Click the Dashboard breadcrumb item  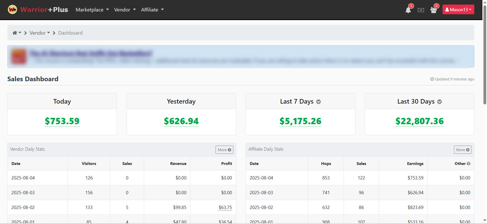[x=70, y=33]
